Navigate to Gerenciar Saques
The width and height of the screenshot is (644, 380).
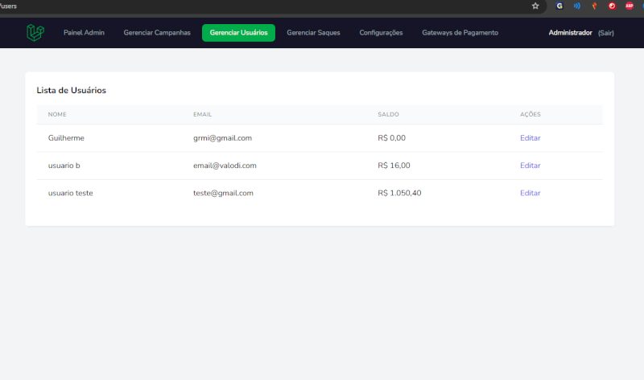pyautogui.click(x=313, y=33)
